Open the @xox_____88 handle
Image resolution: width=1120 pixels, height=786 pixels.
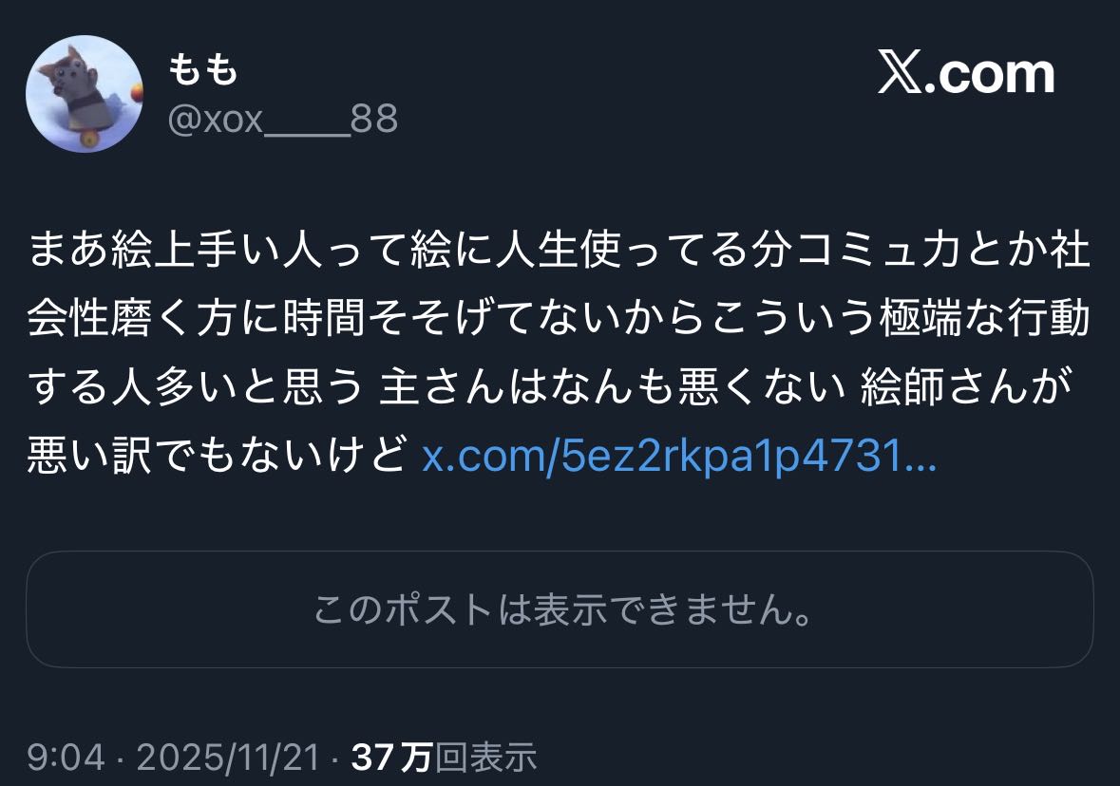pos(283,119)
